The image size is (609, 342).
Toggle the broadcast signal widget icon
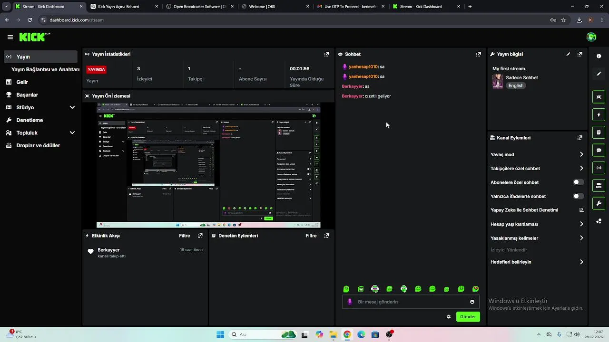click(x=599, y=168)
